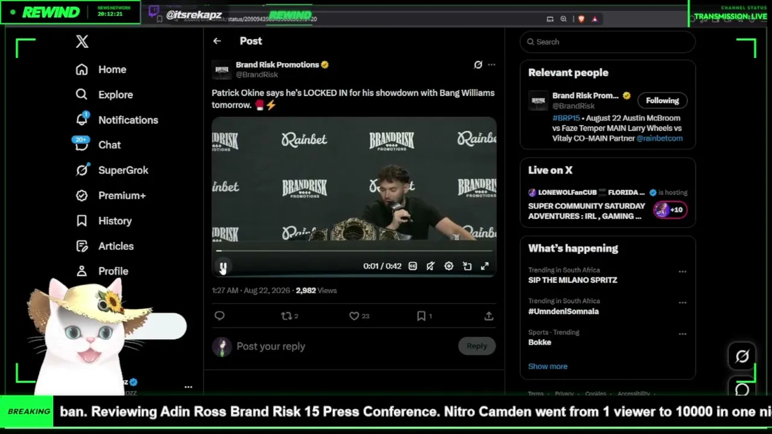Open History in the sidebar
Viewport: 772px width, 434px height.
[x=103, y=221]
